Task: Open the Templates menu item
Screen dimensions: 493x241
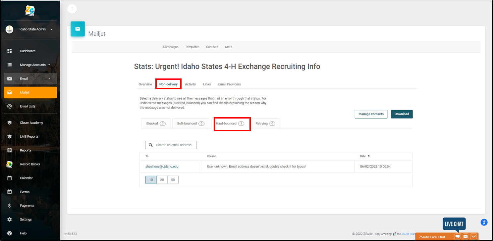Action: point(192,47)
